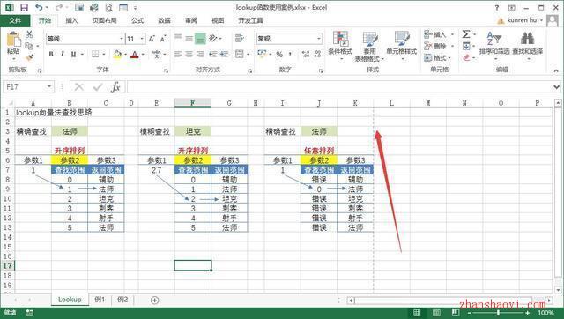Click the AutoSum sigma icon
Viewport: 564px width, 319px height.
coord(466,34)
